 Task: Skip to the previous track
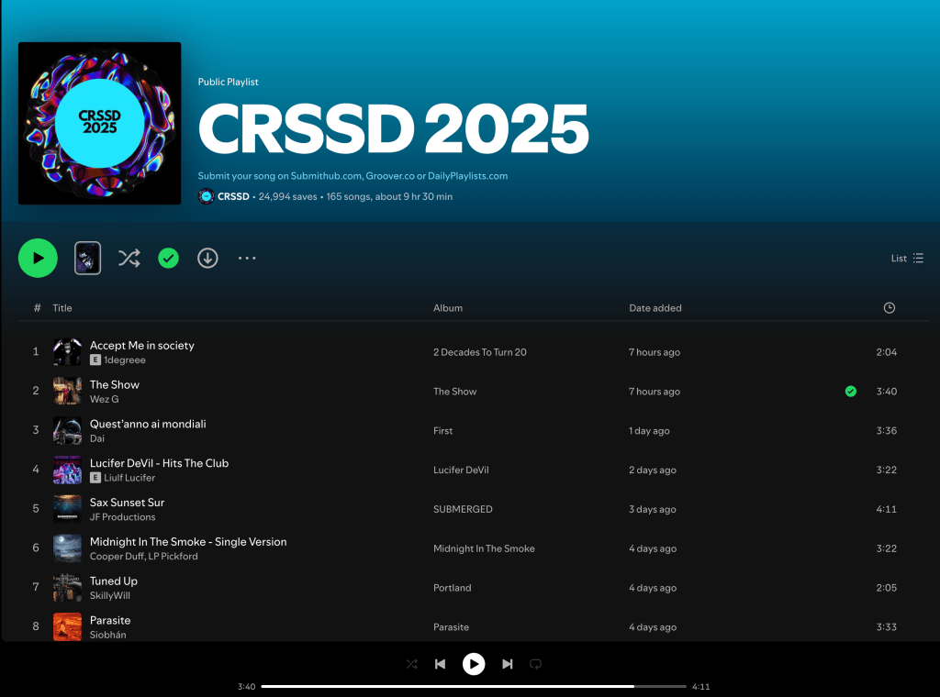pyautogui.click(x=440, y=664)
